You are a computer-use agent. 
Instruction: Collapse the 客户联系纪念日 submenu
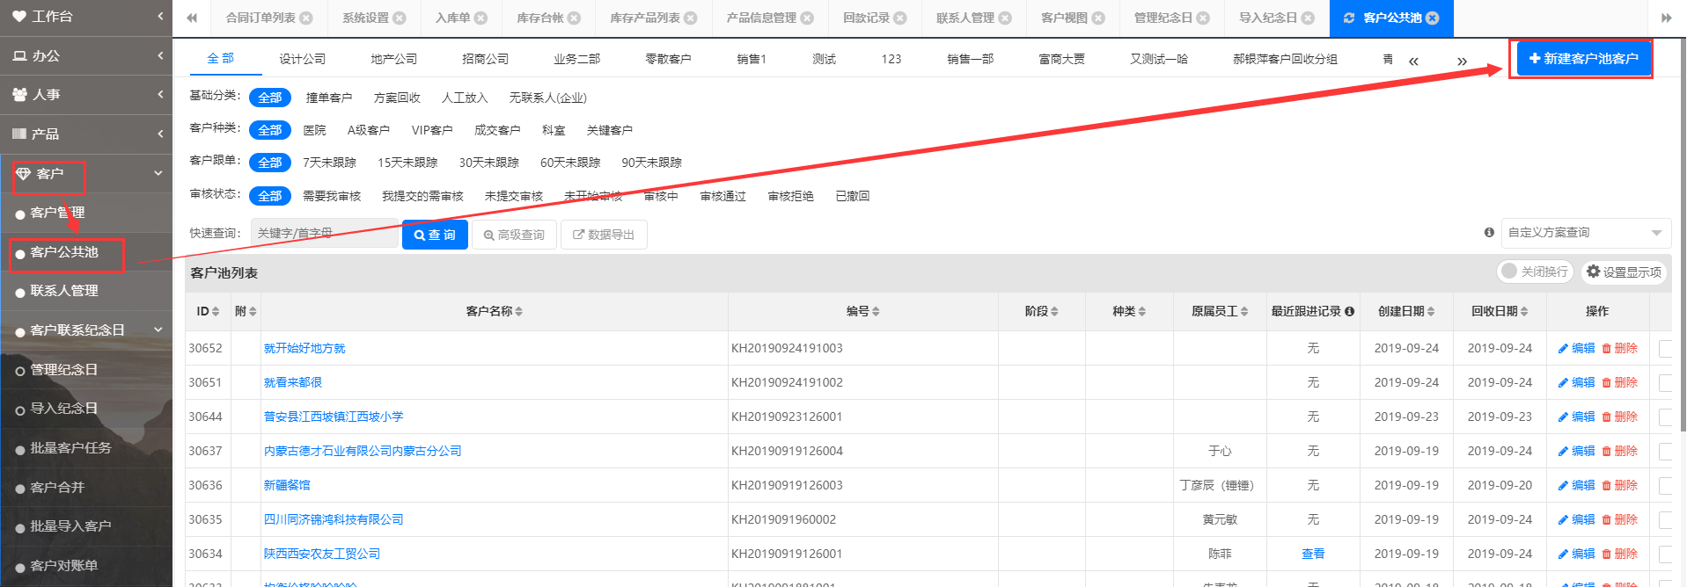click(86, 330)
